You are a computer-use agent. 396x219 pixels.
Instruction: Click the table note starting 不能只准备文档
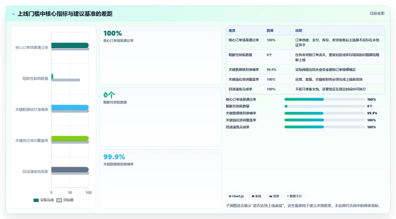pyautogui.click(x=330, y=89)
